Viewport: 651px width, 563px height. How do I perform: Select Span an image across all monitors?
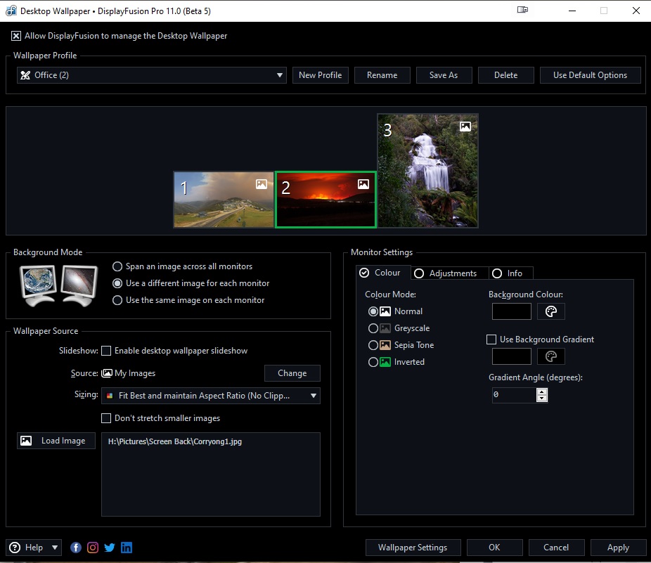click(x=117, y=266)
